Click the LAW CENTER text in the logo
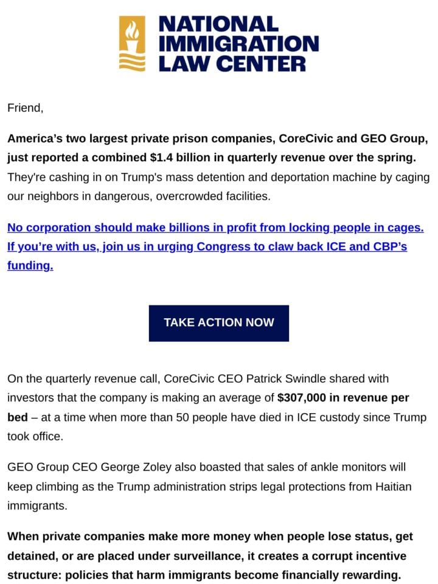438x584 pixels. (x=232, y=63)
